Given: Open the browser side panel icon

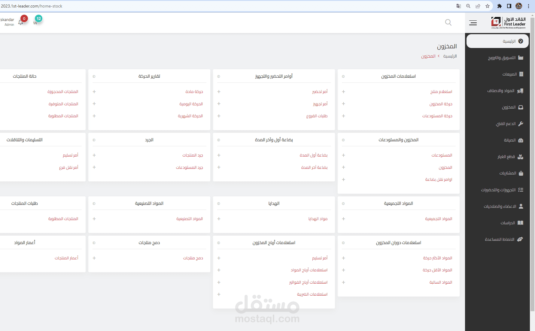Looking at the screenshot, I should point(509,6).
